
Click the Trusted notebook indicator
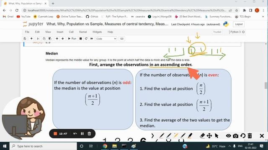click(x=217, y=32)
